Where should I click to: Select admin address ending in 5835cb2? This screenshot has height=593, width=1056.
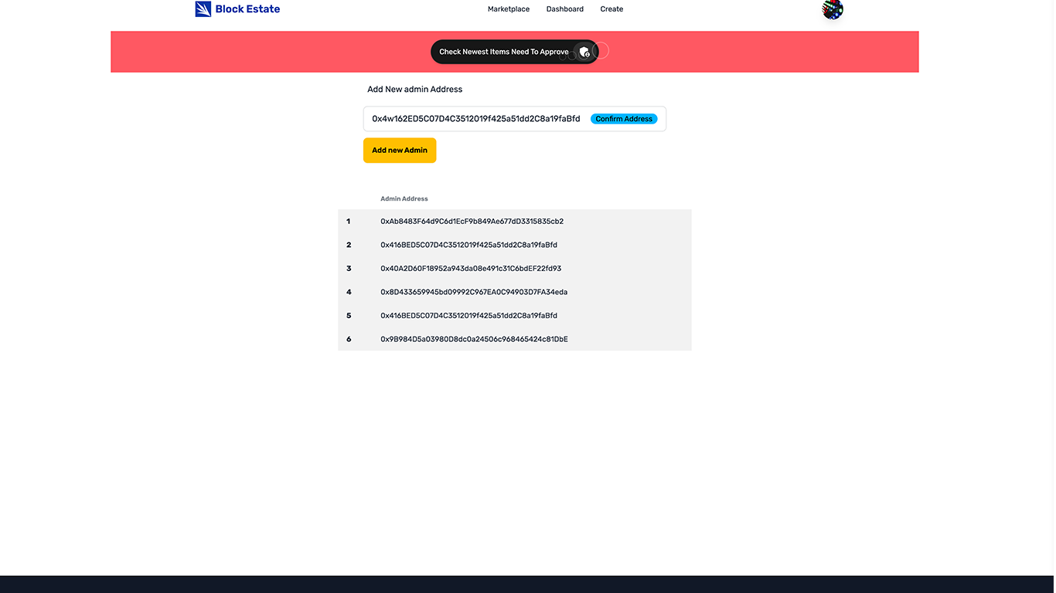coord(472,221)
